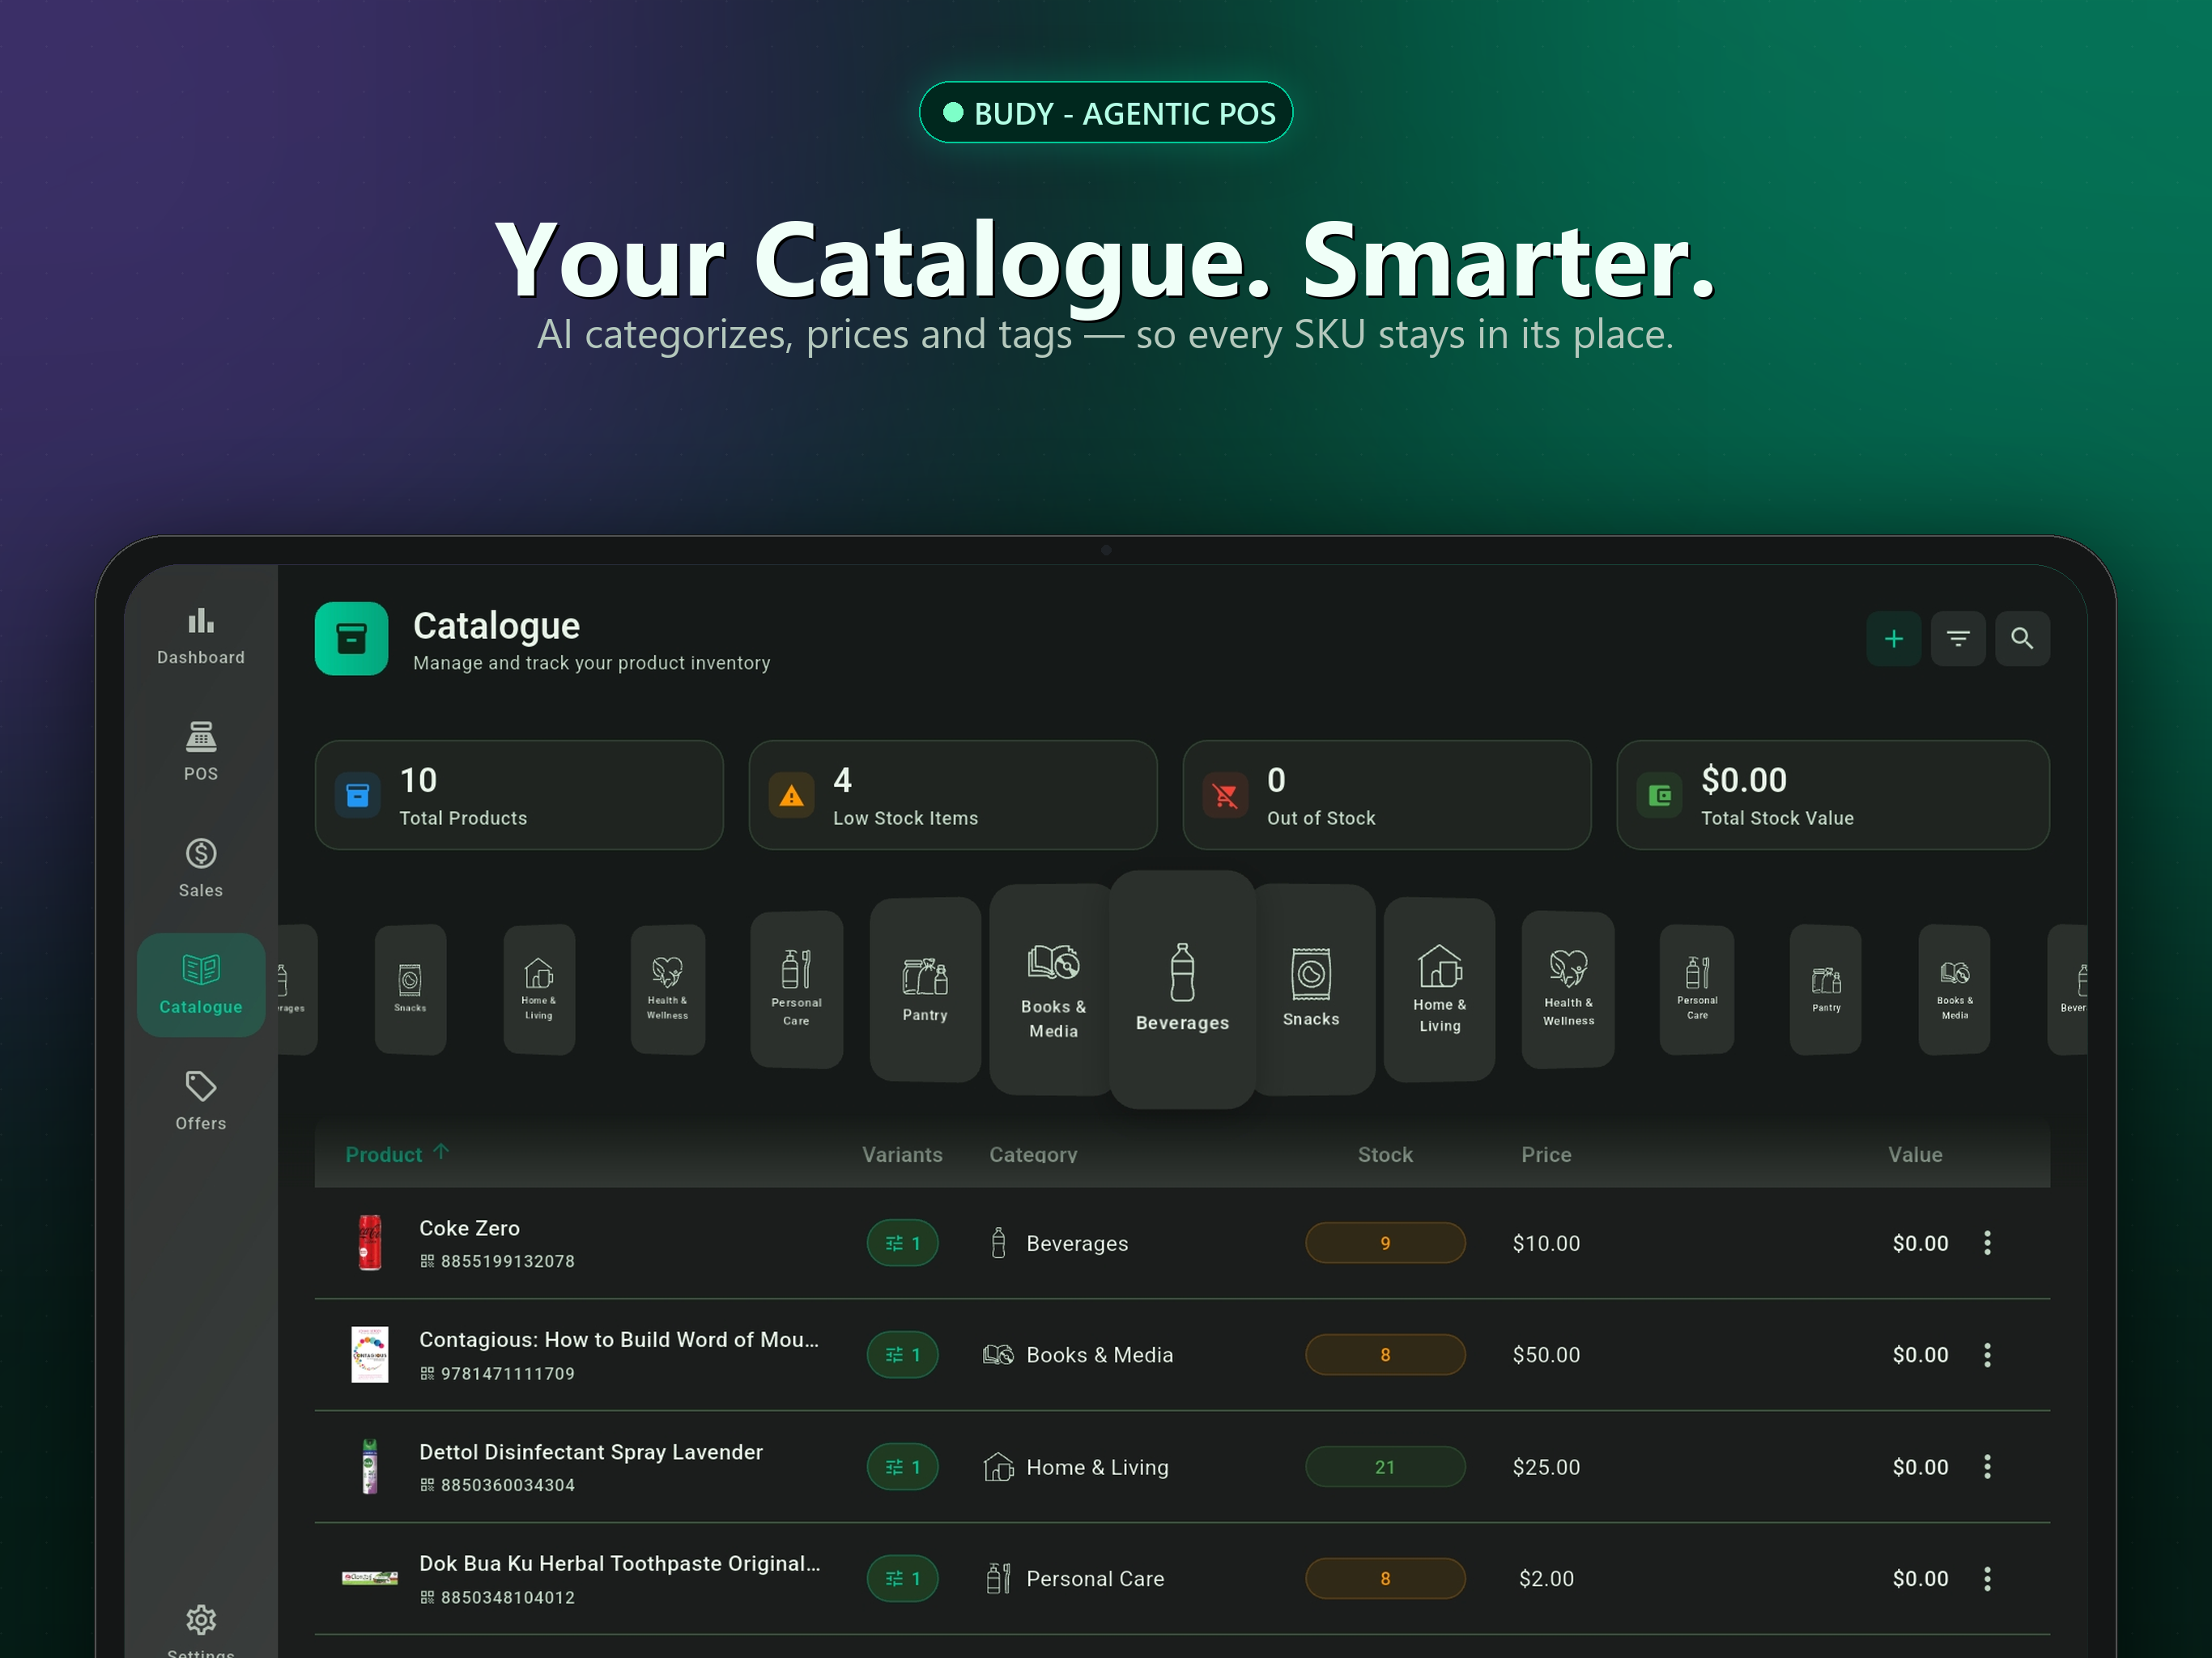The height and width of the screenshot is (1658, 2212).
Task: Sort by Product column header
Action: point(384,1154)
